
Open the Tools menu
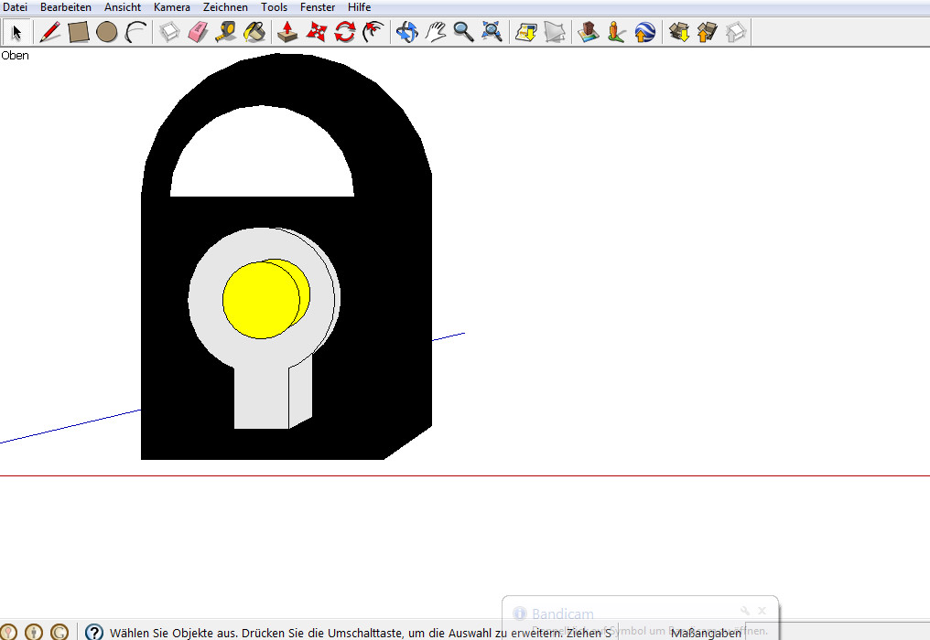pyautogui.click(x=274, y=7)
